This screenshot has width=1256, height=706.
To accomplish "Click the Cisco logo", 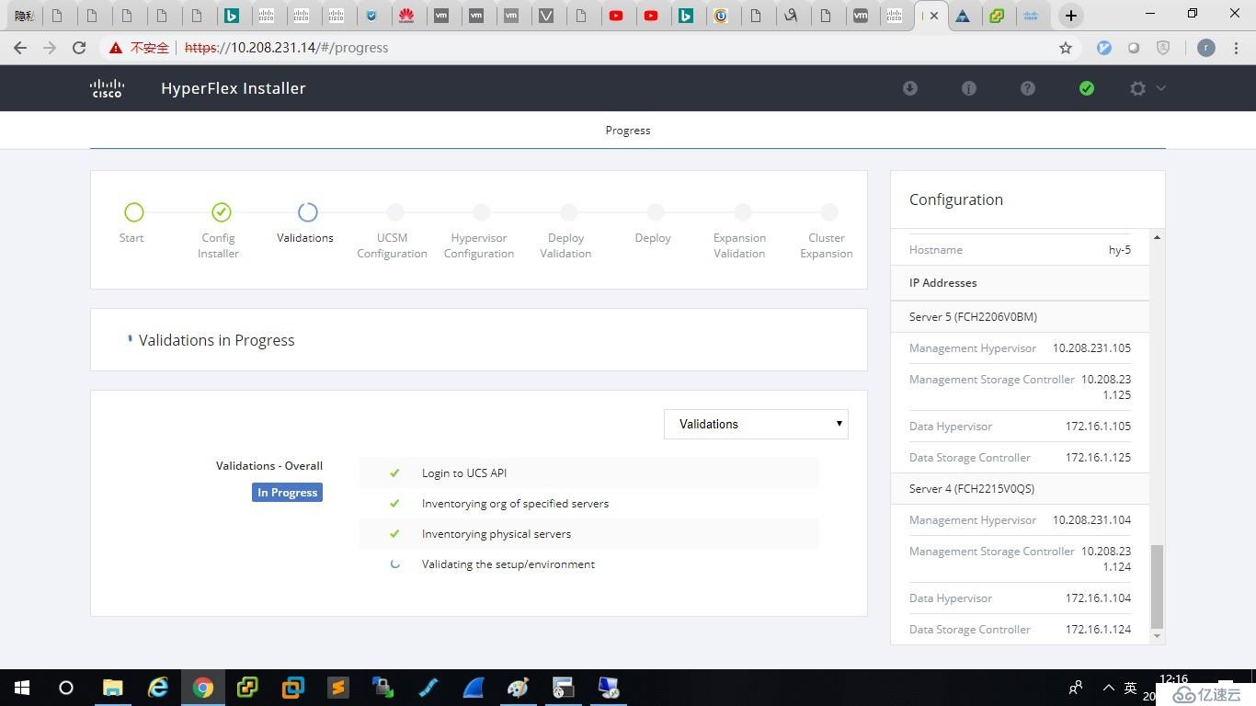I will tap(107, 88).
